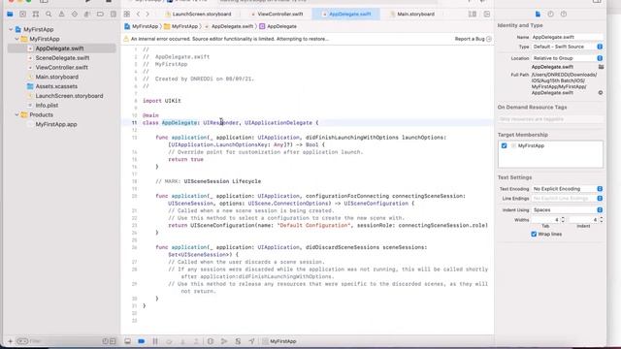The image size is (621, 349).
Task: Open Main.storyboard in navigator
Action: click(57, 77)
